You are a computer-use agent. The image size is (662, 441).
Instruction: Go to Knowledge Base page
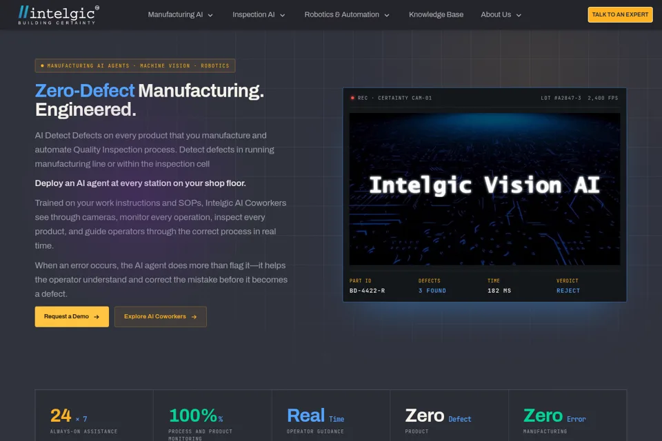pos(436,14)
